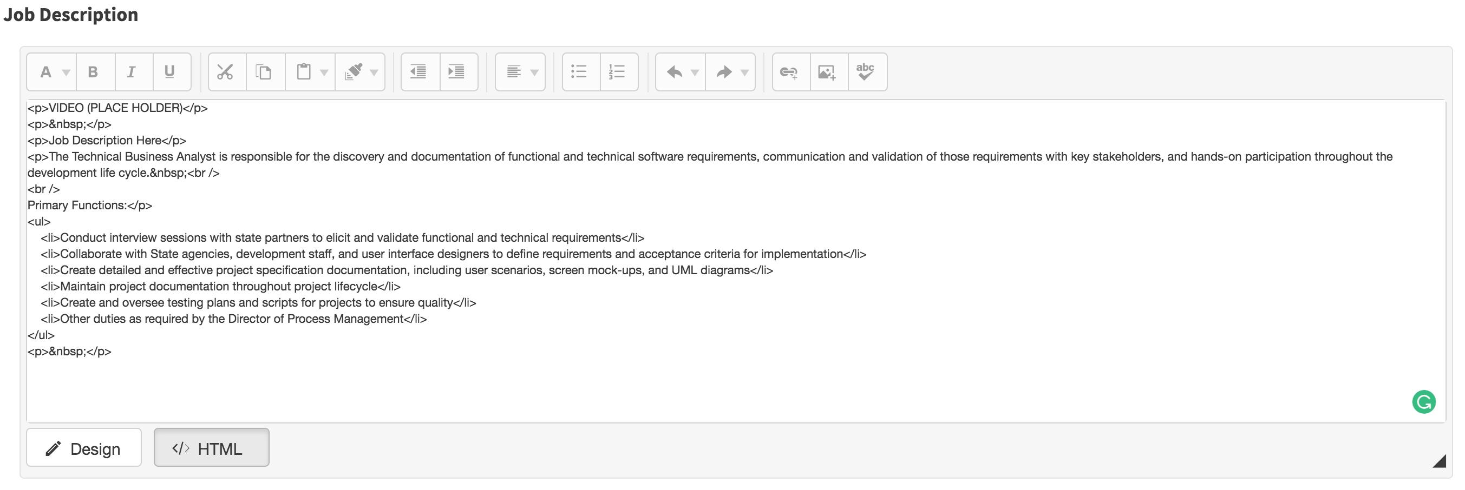
Task: Click the Copy icon in toolbar
Action: (x=264, y=72)
